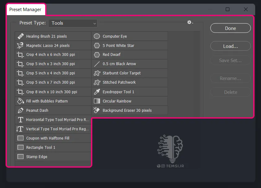Select the Red Dwarf label
This screenshot has height=188, width=261.
111,55
